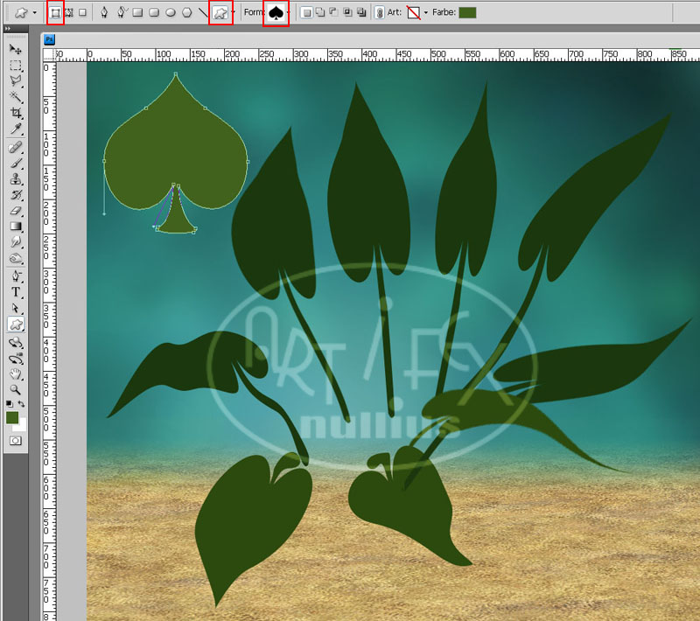Expand the collapsed toolbox double arrow

tap(7, 29)
